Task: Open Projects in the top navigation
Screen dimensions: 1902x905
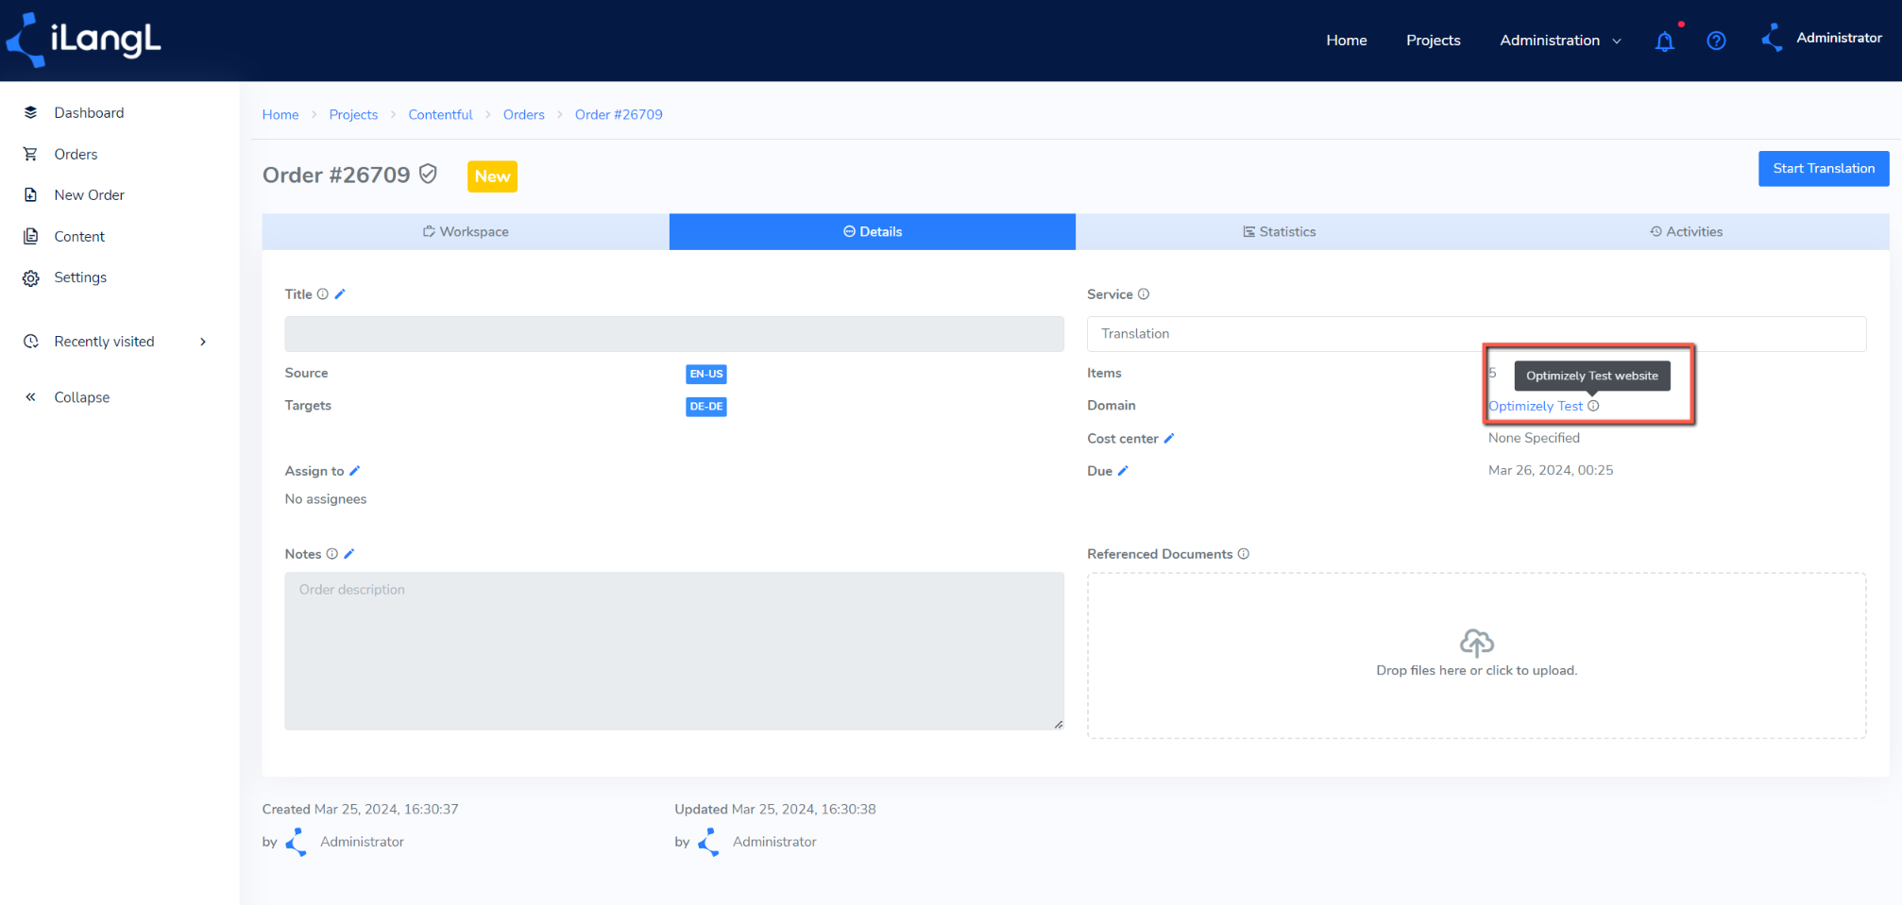Action: (1433, 41)
